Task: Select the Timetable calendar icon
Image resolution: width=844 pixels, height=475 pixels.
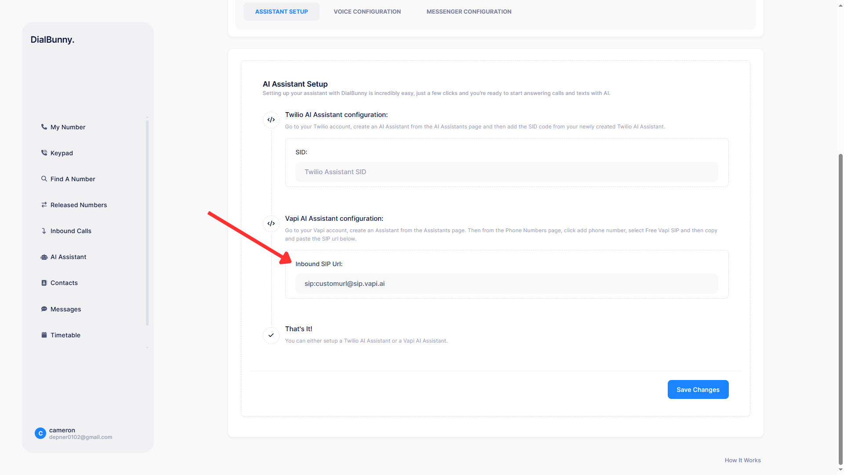Action: [x=44, y=335]
